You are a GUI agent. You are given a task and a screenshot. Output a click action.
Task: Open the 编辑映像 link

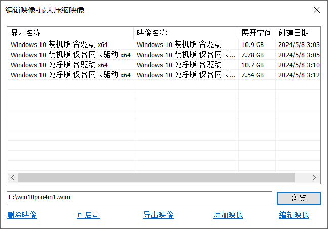click(x=294, y=215)
